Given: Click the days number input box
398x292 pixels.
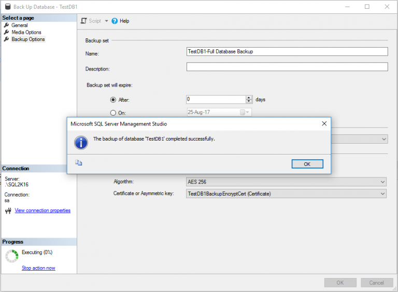Looking at the screenshot, I should click(216, 100).
